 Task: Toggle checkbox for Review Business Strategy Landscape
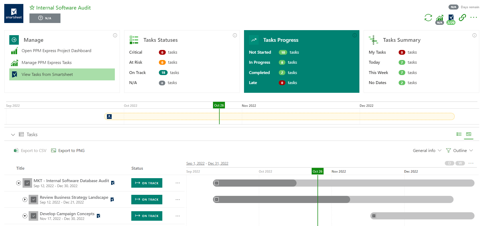(33, 200)
